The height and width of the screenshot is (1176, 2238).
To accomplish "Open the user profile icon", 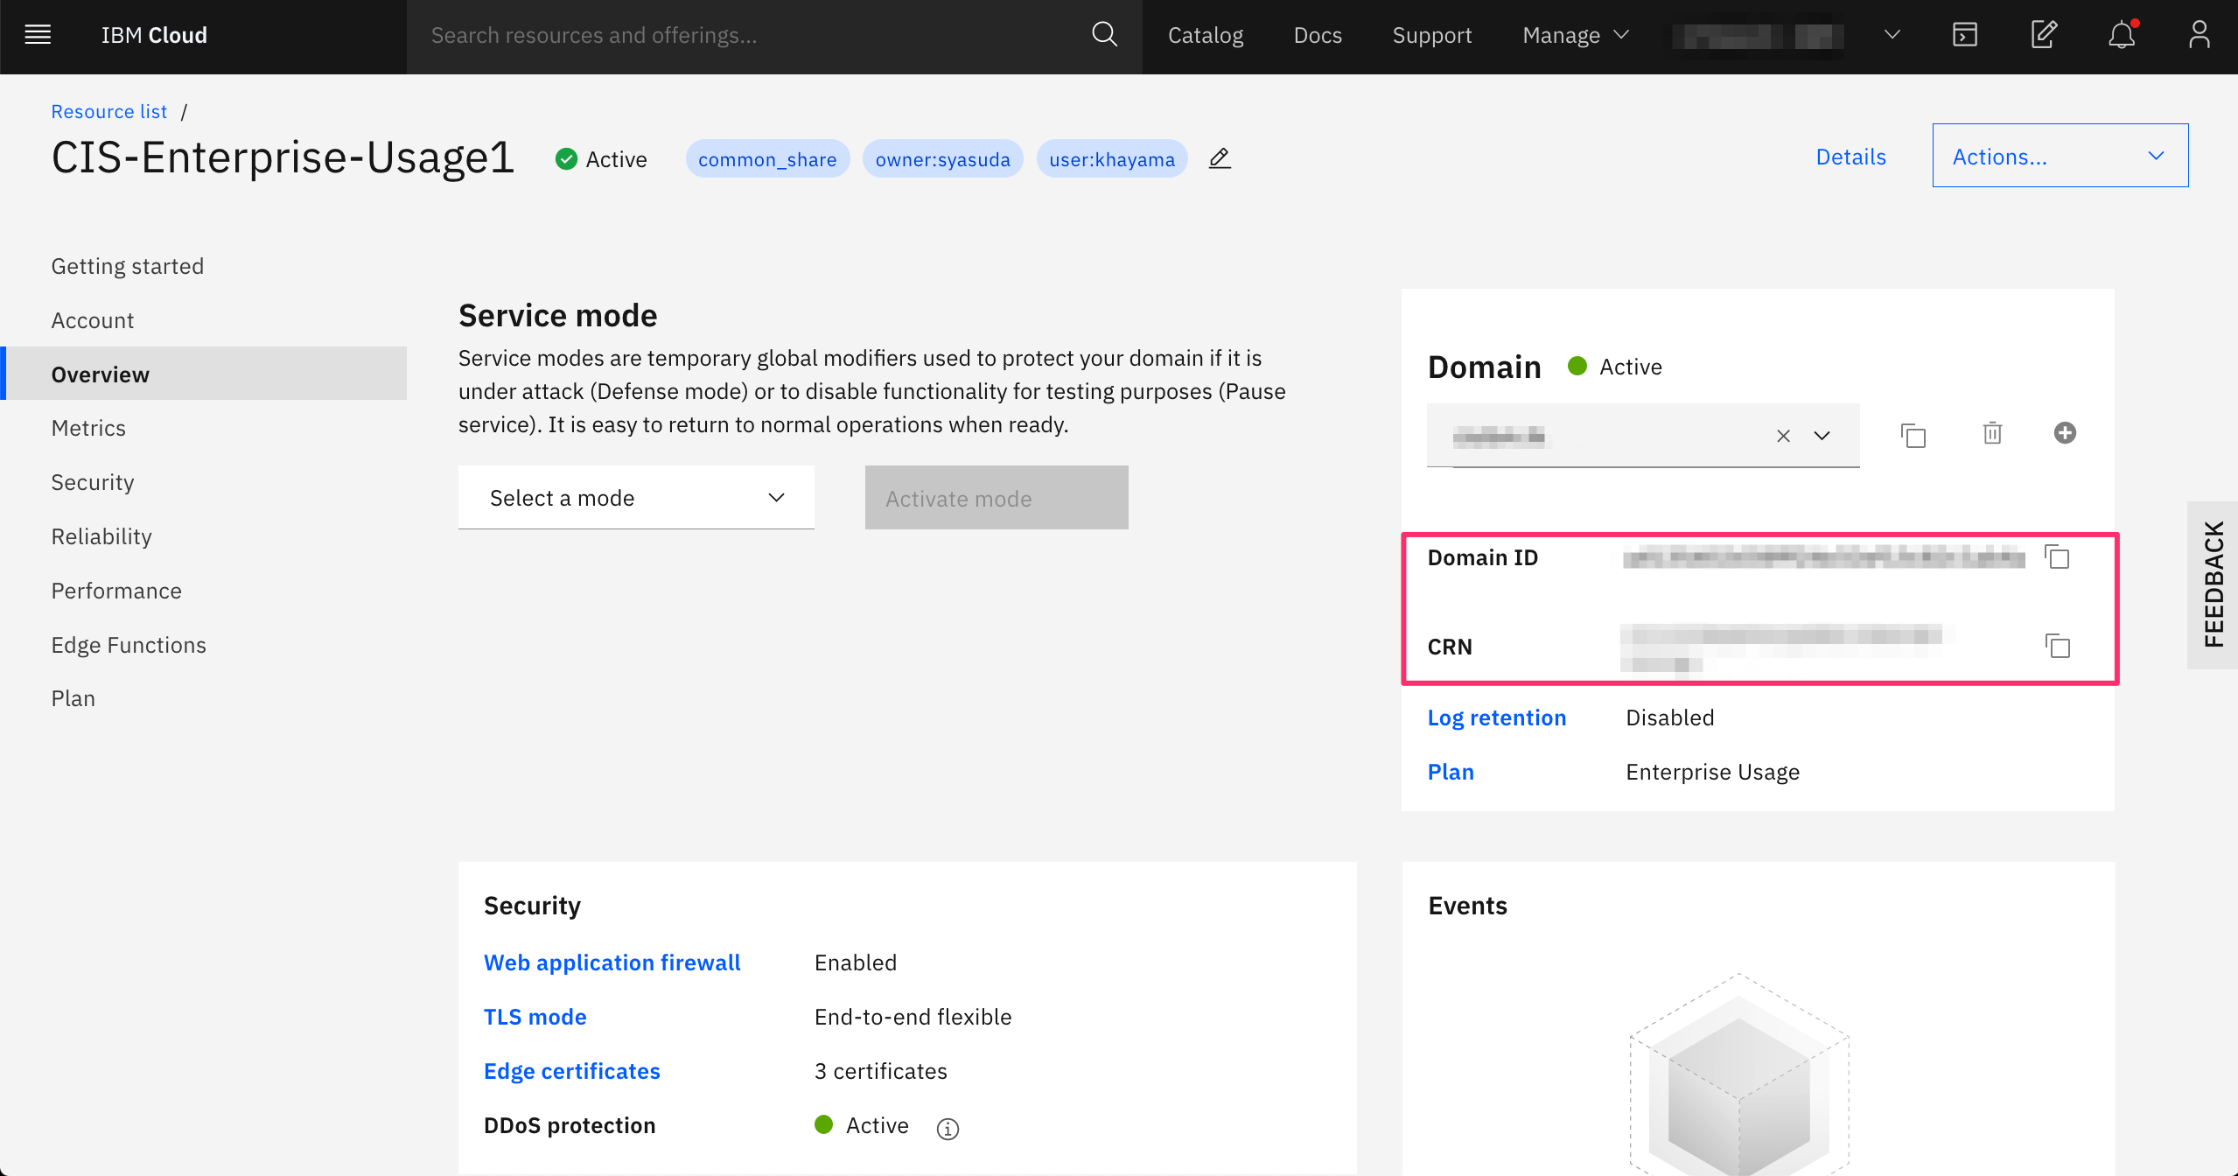I will point(2199,35).
